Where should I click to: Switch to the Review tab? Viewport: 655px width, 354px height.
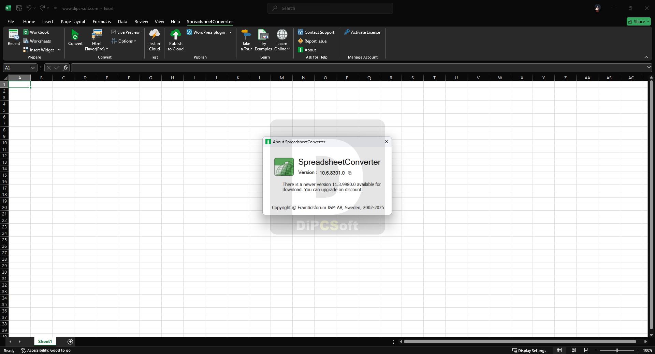(x=141, y=21)
